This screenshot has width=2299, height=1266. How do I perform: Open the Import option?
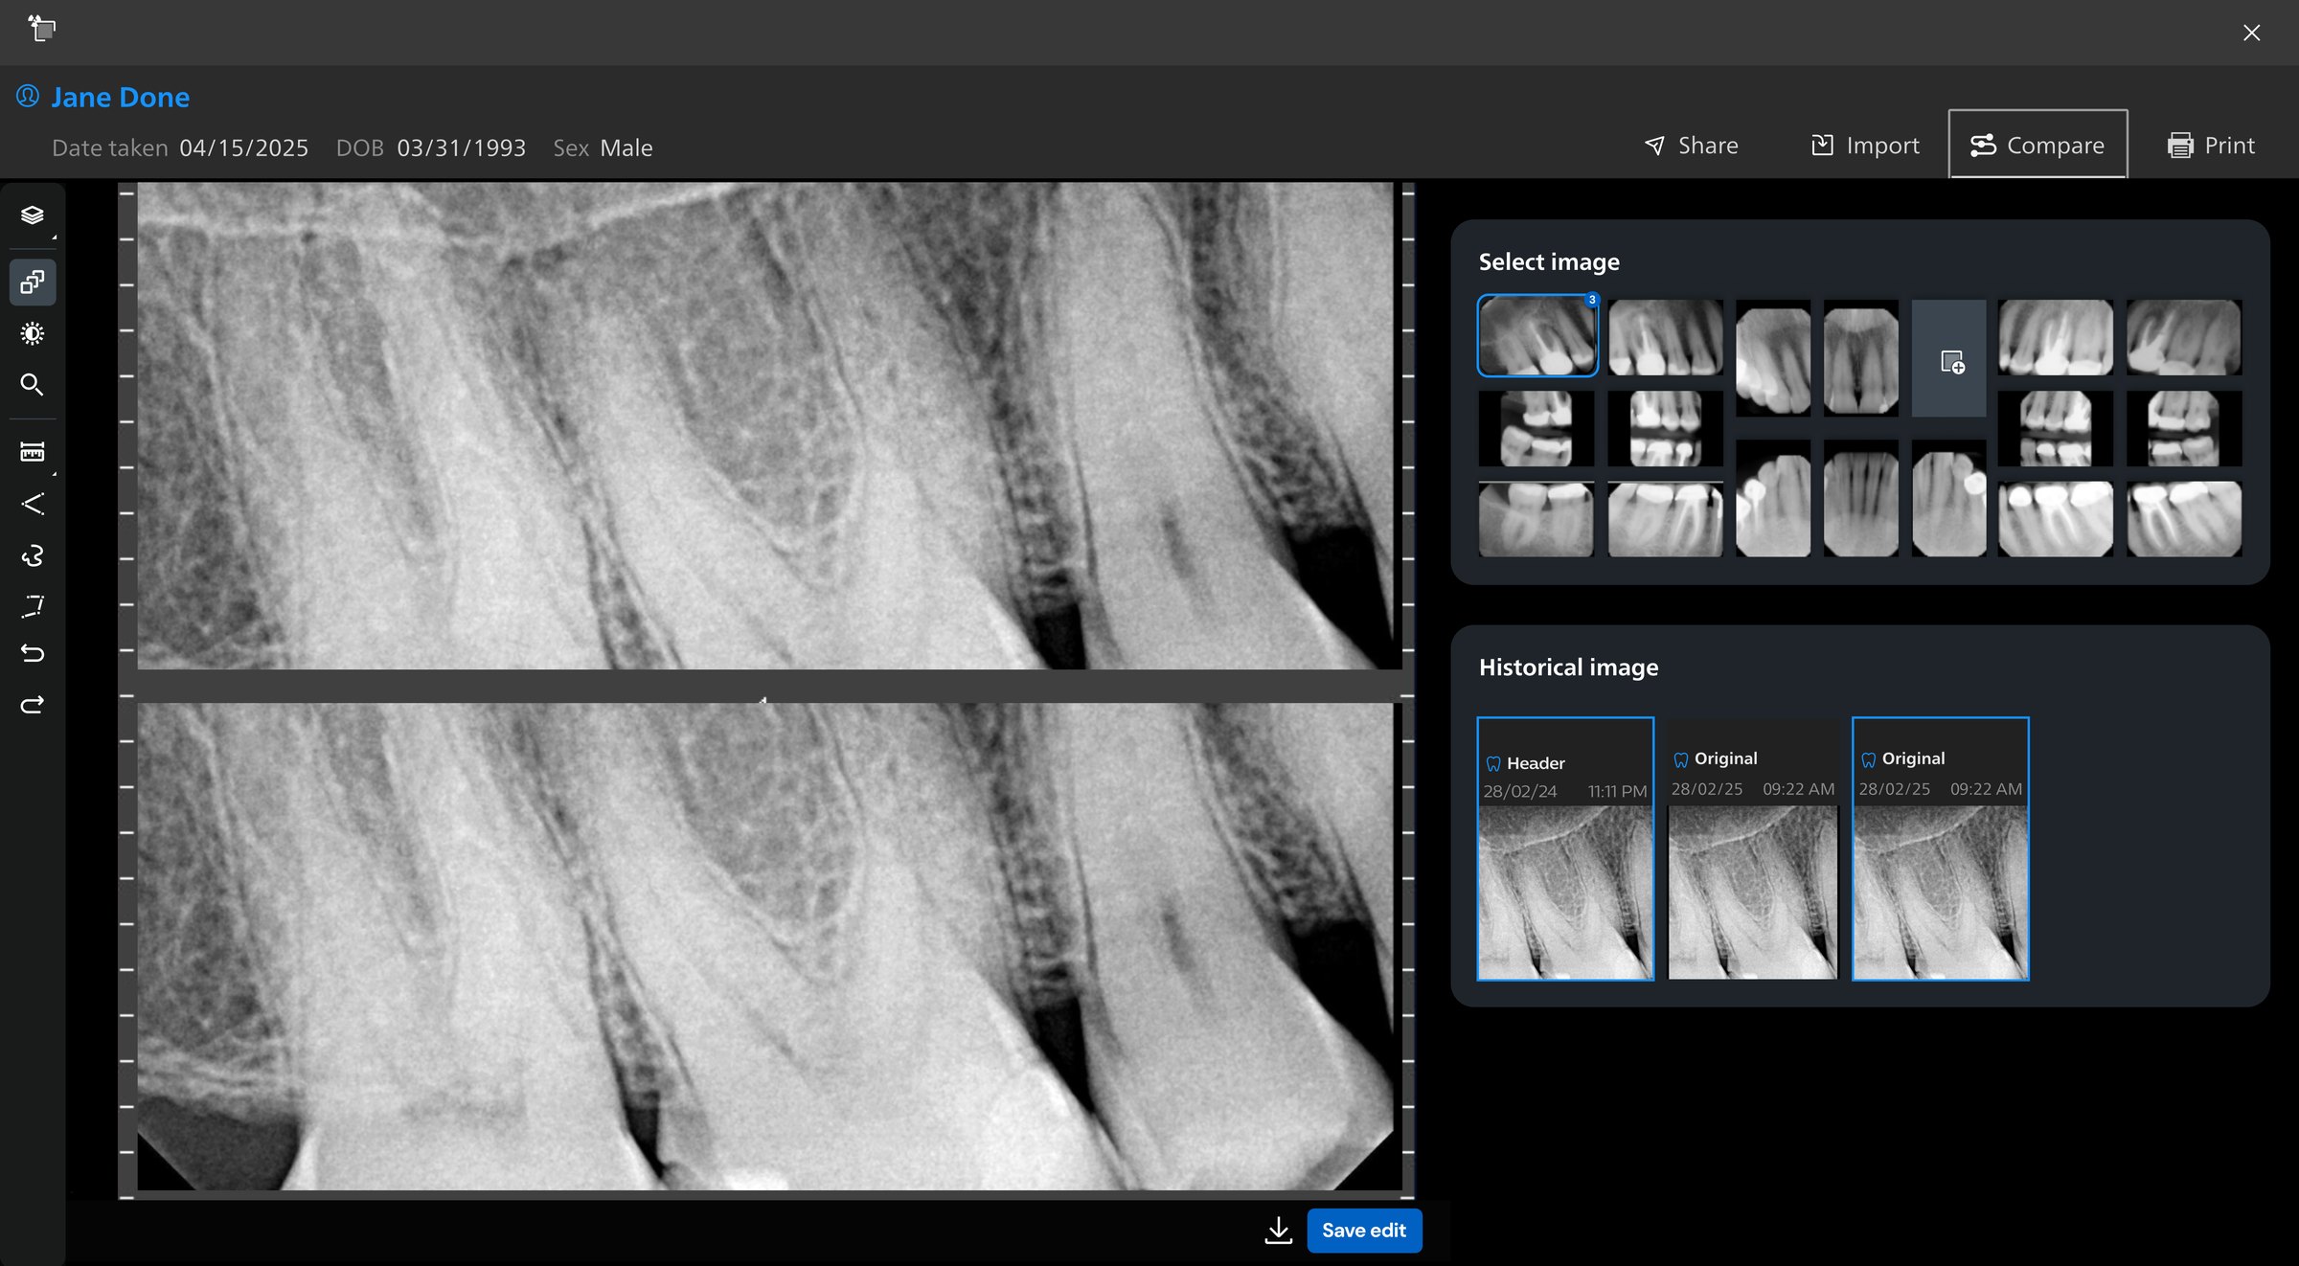coord(1865,146)
